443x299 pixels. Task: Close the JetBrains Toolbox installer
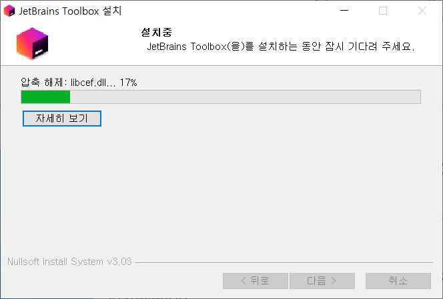[422, 11]
